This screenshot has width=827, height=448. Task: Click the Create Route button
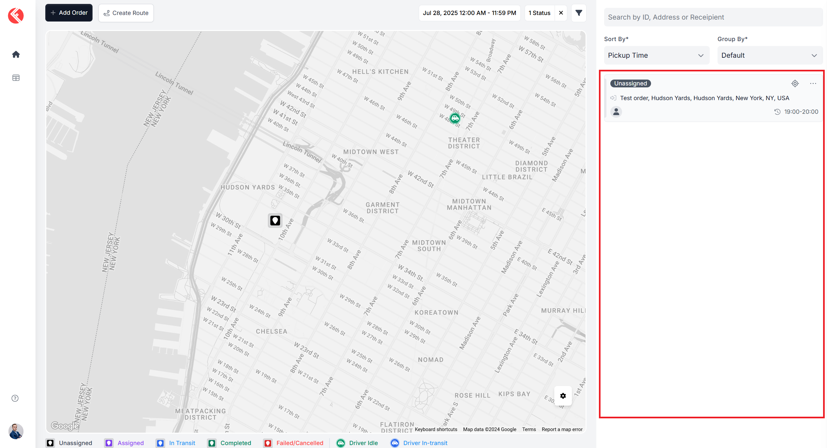point(126,13)
